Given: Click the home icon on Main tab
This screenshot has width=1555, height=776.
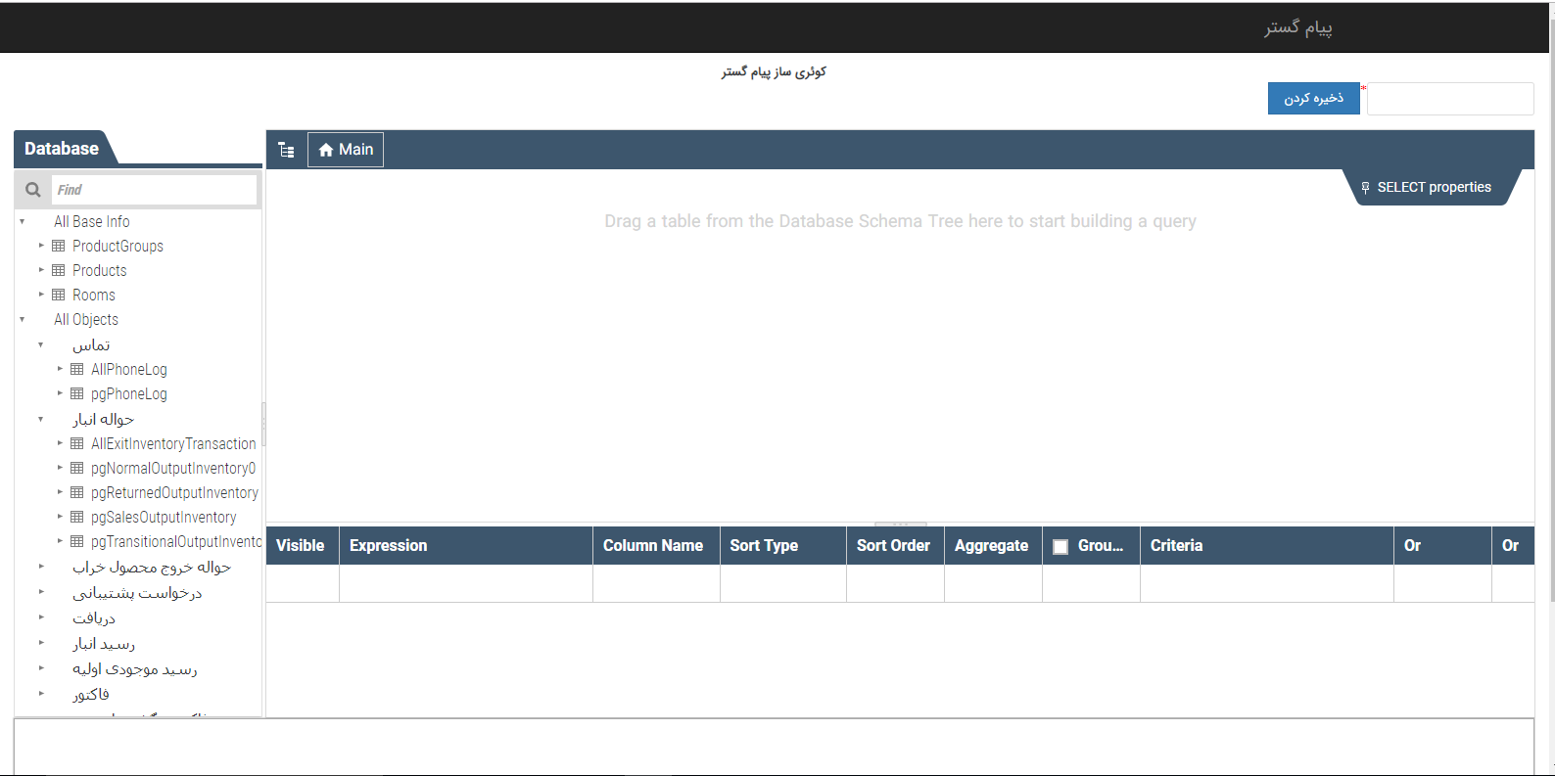Looking at the screenshot, I should [x=326, y=150].
